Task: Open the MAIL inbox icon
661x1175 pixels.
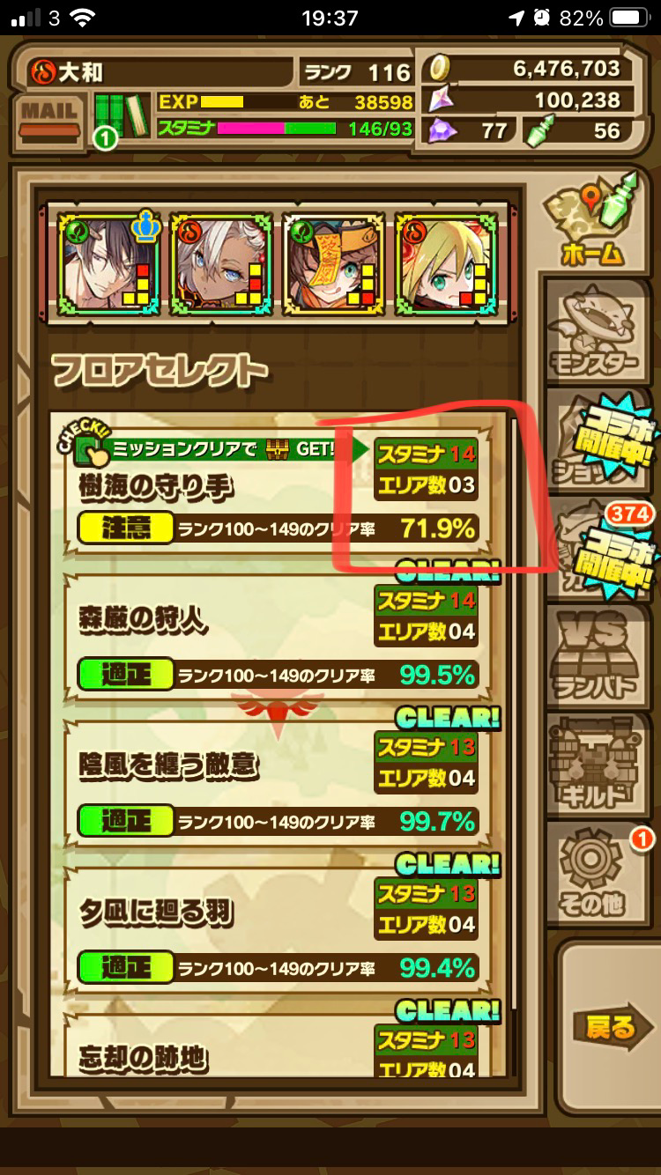Action: [49, 119]
